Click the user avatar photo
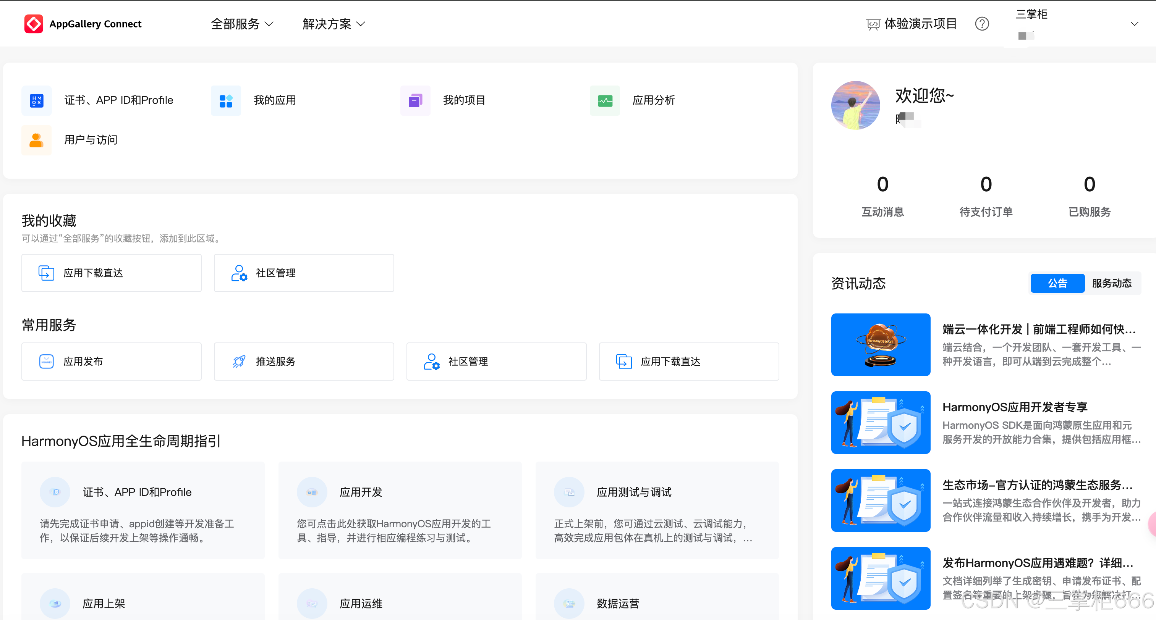1156x620 pixels. click(x=855, y=105)
